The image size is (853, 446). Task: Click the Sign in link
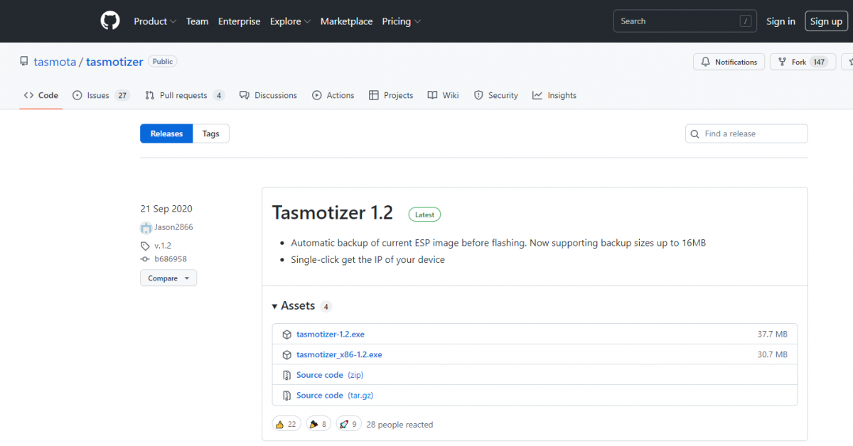pos(780,21)
